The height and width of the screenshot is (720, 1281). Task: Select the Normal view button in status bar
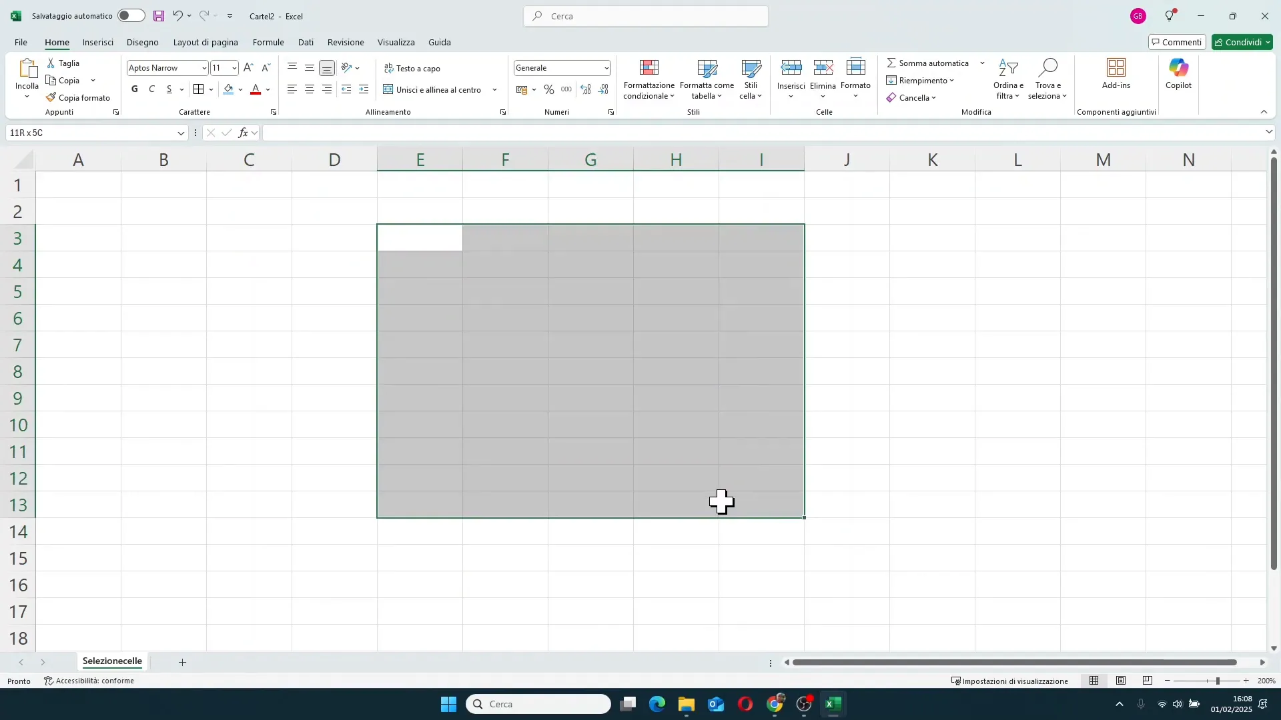(x=1094, y=681)
